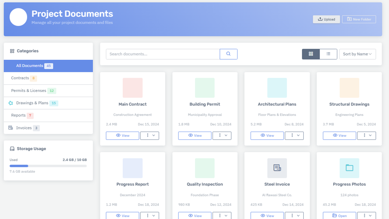Expand more options for Structural Drawings
This screenshot has width=389, height=219.
point(366,135)
